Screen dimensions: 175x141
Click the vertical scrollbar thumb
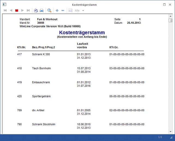click(170, 20)
